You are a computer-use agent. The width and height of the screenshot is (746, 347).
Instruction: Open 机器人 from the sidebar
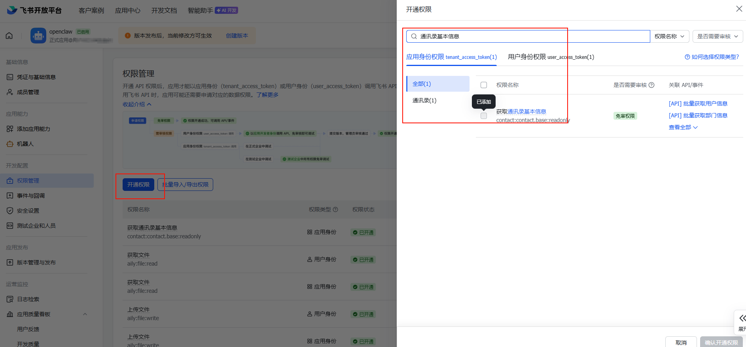point(25,144)
